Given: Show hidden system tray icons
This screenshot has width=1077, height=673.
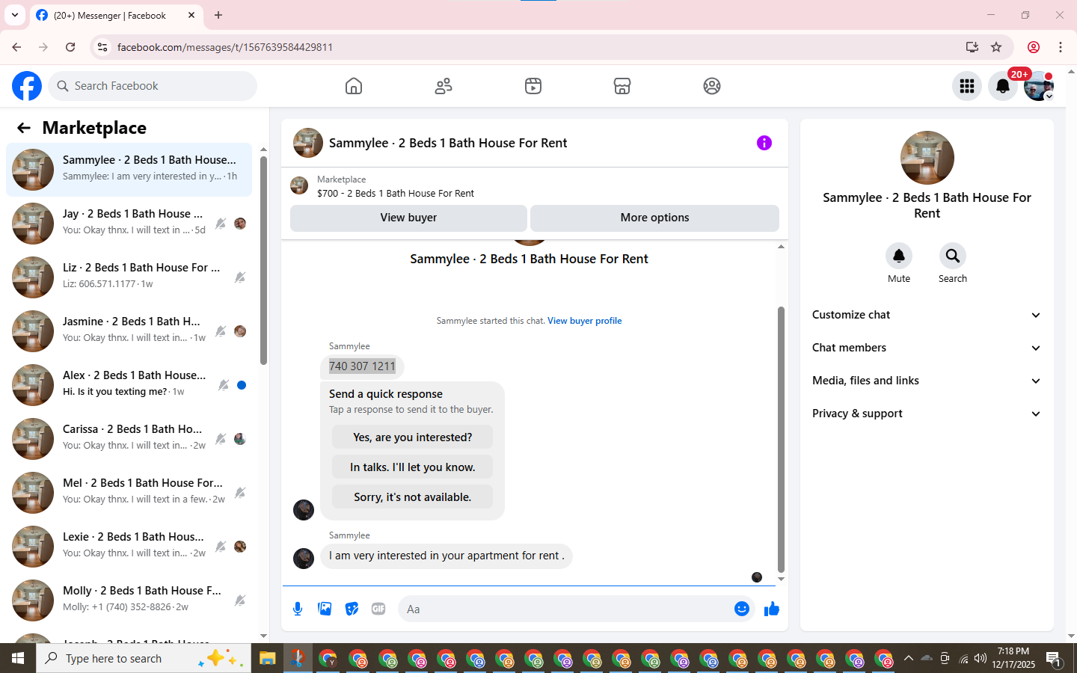Looking at the screenshot, I should tap(908, 659).
